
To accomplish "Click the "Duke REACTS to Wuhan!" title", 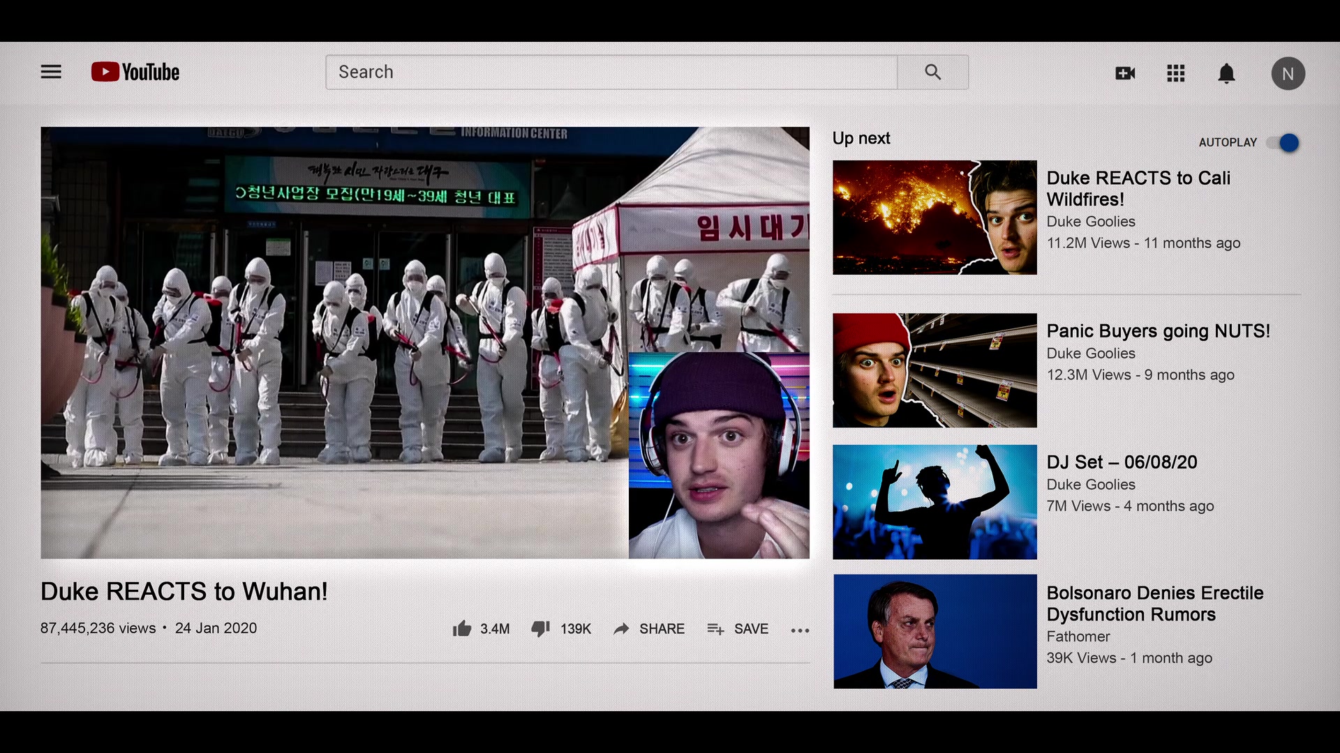I will coord(184,591).
